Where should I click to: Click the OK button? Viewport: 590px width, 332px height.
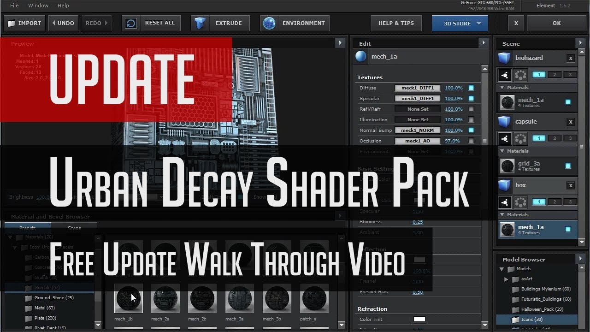point(556,23)
